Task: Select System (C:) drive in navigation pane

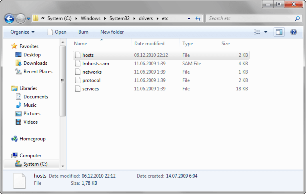Action: point(32,164)
